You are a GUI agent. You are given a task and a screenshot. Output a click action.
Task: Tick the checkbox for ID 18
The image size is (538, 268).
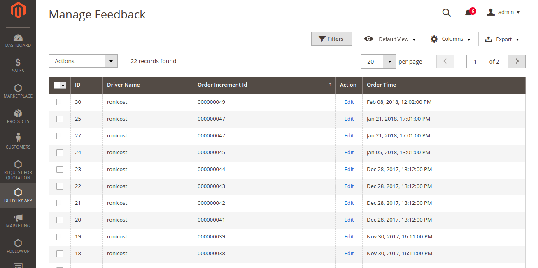pyautogui.click(x=60, y=254)
